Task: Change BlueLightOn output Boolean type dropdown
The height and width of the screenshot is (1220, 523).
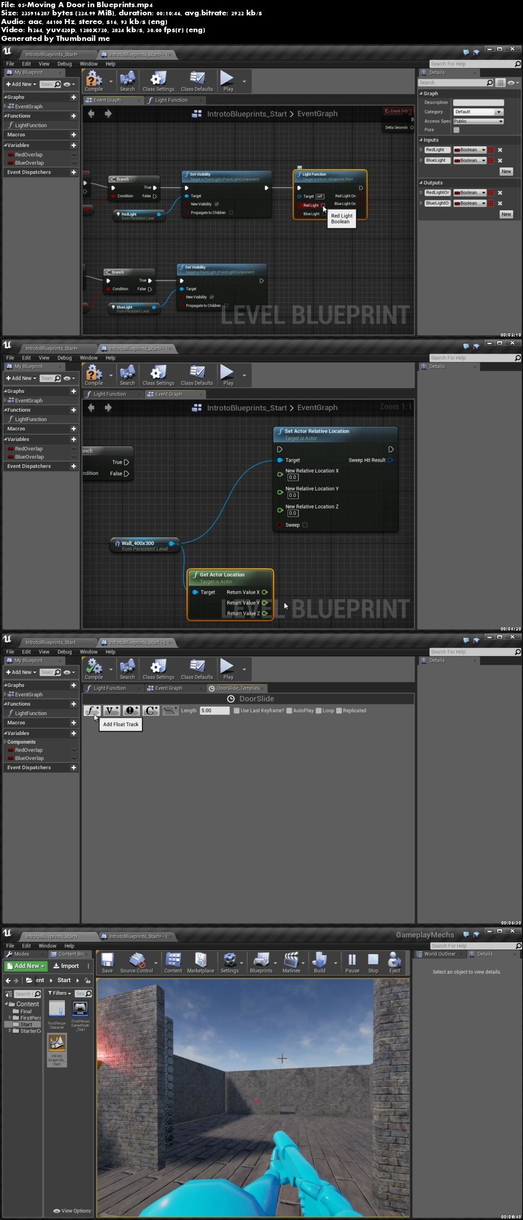Action: click(x=470, y=204)
